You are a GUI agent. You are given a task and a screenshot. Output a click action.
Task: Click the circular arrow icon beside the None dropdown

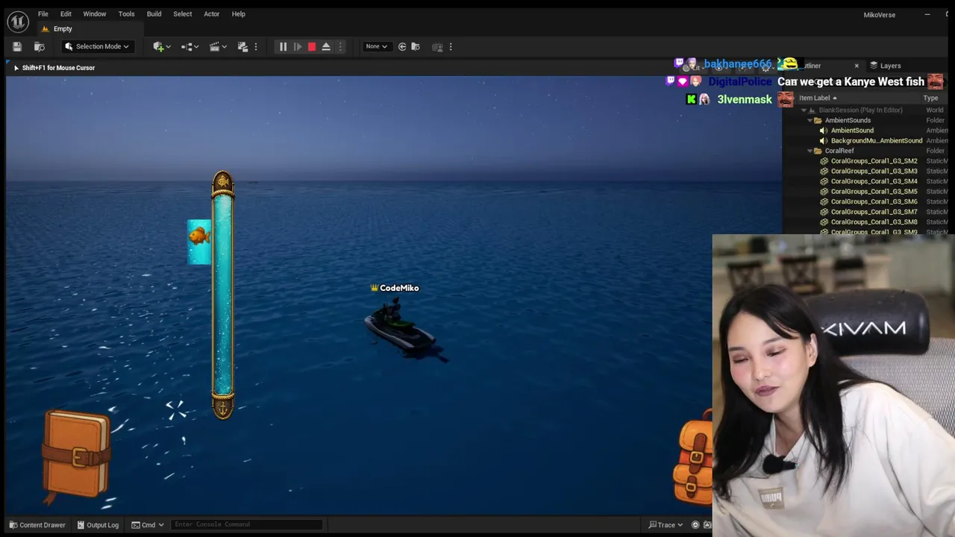click(402, 47)
